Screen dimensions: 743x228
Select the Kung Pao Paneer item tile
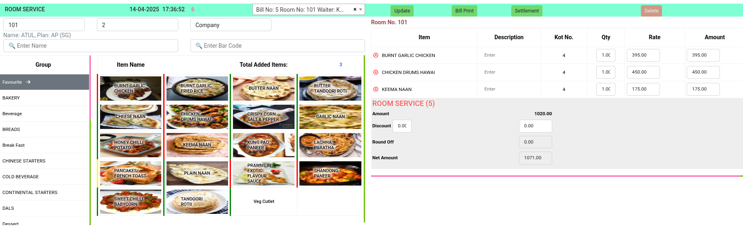pyautogui.click(x=264, y=145)
